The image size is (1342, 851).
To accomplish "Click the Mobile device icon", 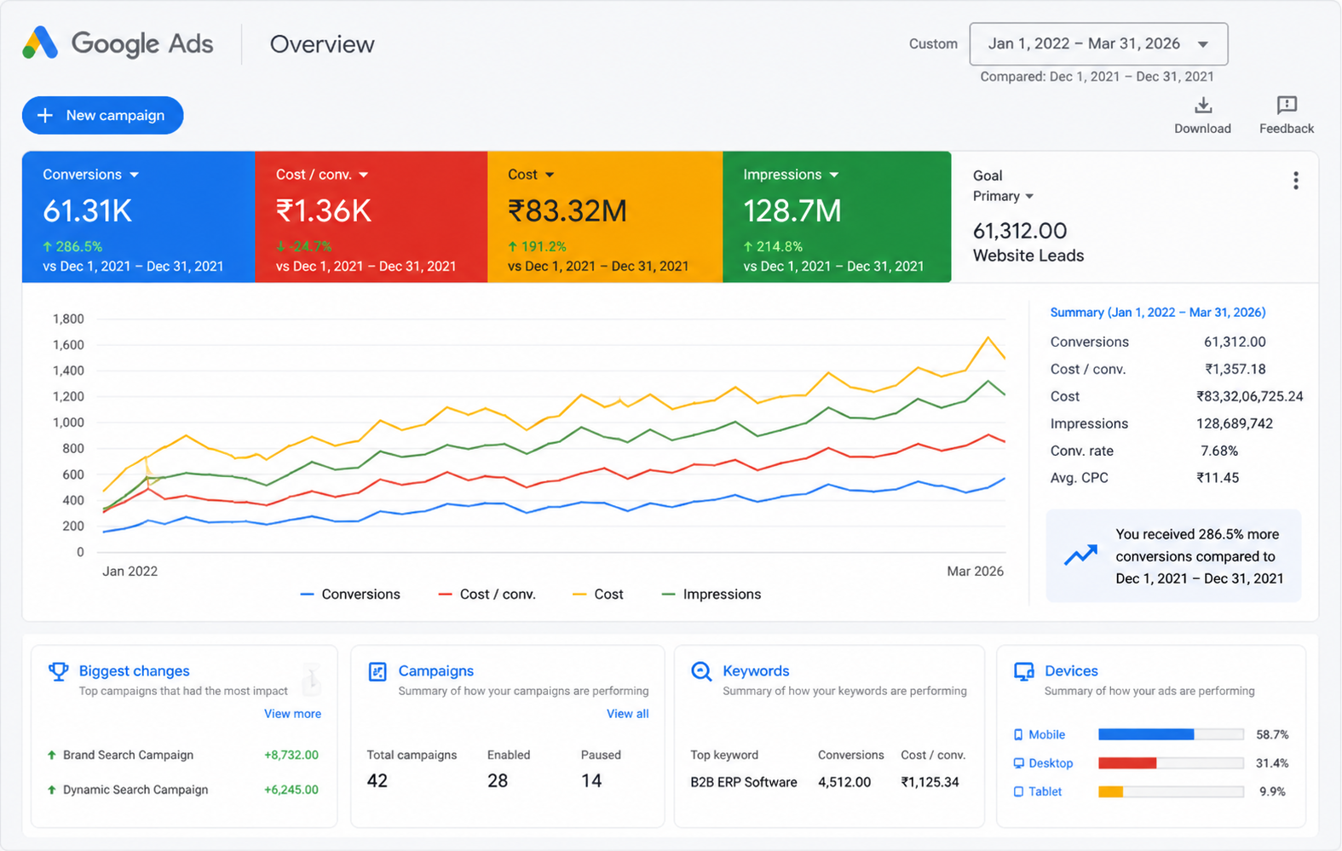I will (x=1018, y=735).
